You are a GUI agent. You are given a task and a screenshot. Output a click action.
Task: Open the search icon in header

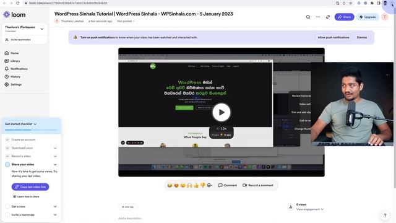308,17
